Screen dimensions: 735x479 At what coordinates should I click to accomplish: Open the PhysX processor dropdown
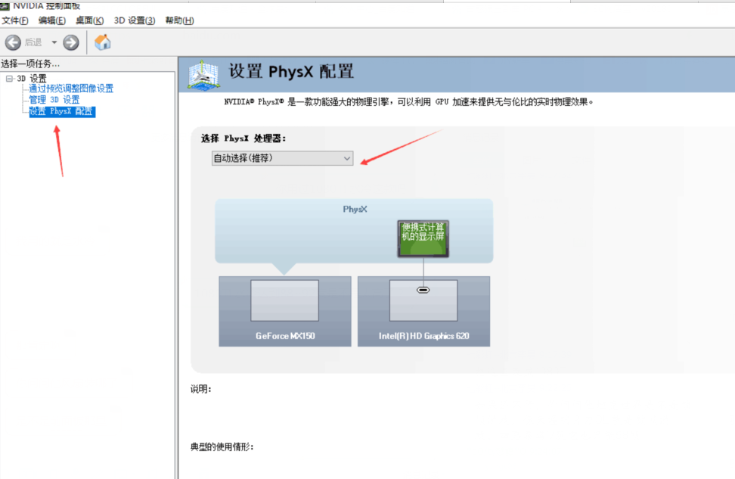[282, 158]
